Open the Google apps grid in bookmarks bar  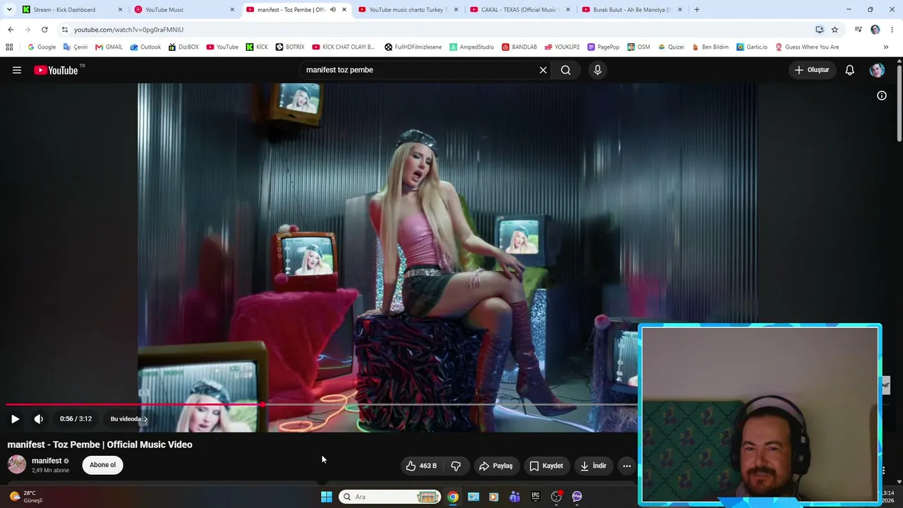click(9, 47)
